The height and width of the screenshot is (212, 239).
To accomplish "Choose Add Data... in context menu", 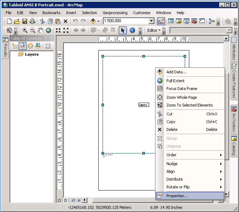I will tap(190, 72).
